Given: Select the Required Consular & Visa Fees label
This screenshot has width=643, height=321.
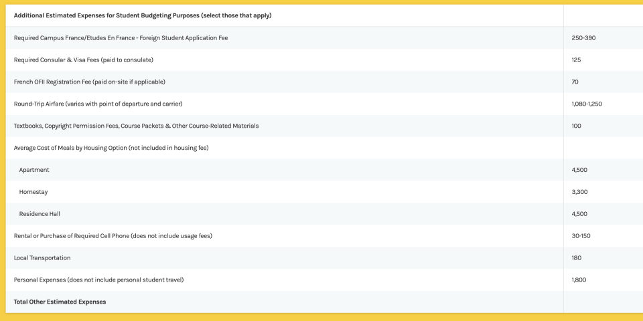Looking at the screenshot, I should (x=84, y=60).
